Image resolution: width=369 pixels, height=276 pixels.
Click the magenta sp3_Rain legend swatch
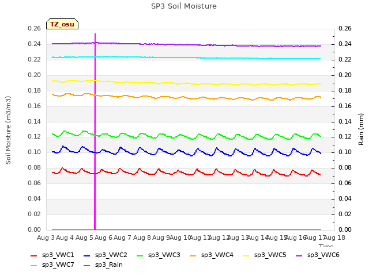coord(87,266)
